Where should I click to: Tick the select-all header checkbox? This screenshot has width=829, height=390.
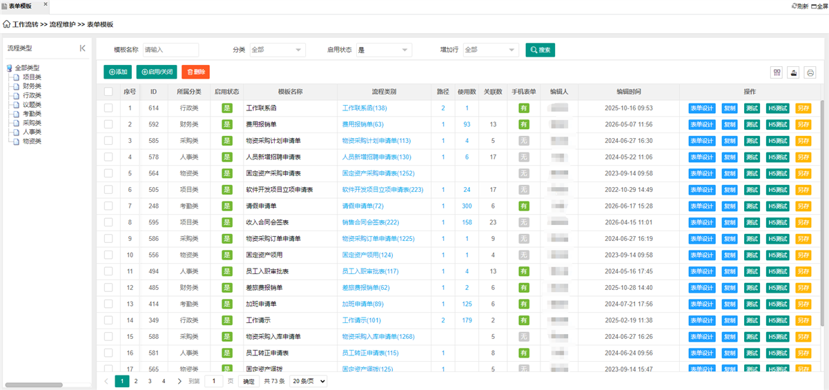pyautogui.click(x=108, y=92)
